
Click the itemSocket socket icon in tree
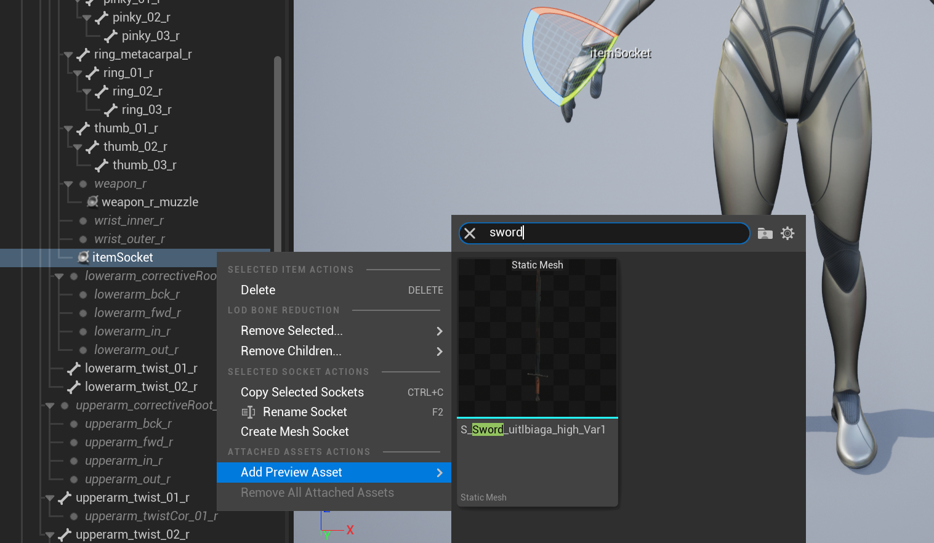tap(83, 257)
